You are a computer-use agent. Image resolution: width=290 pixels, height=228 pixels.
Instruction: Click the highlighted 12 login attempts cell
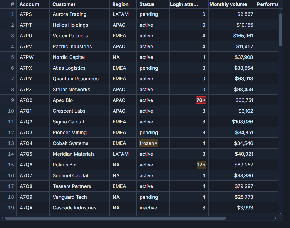(x=201, y=165)
